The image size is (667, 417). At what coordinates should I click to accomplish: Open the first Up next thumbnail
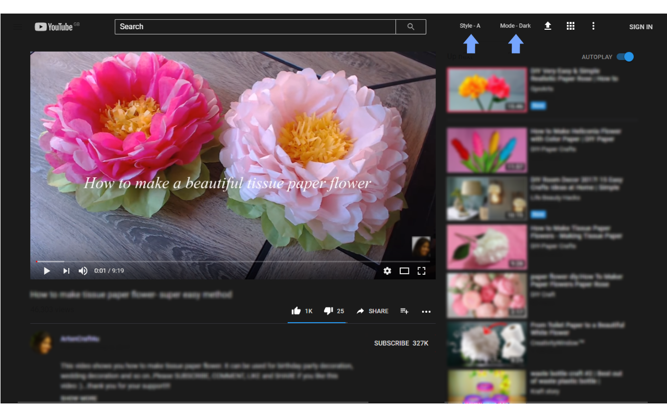pos(487,89)
